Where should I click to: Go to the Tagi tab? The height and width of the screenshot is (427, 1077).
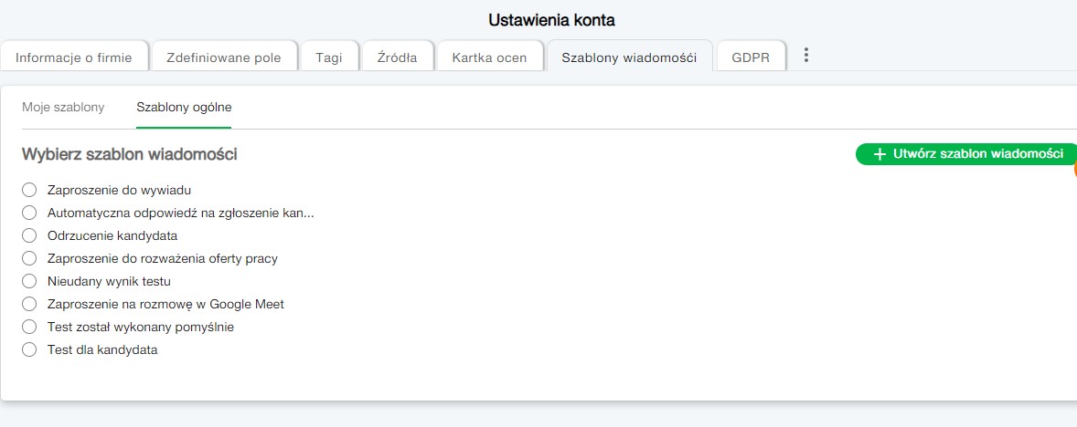click(329, 57)
